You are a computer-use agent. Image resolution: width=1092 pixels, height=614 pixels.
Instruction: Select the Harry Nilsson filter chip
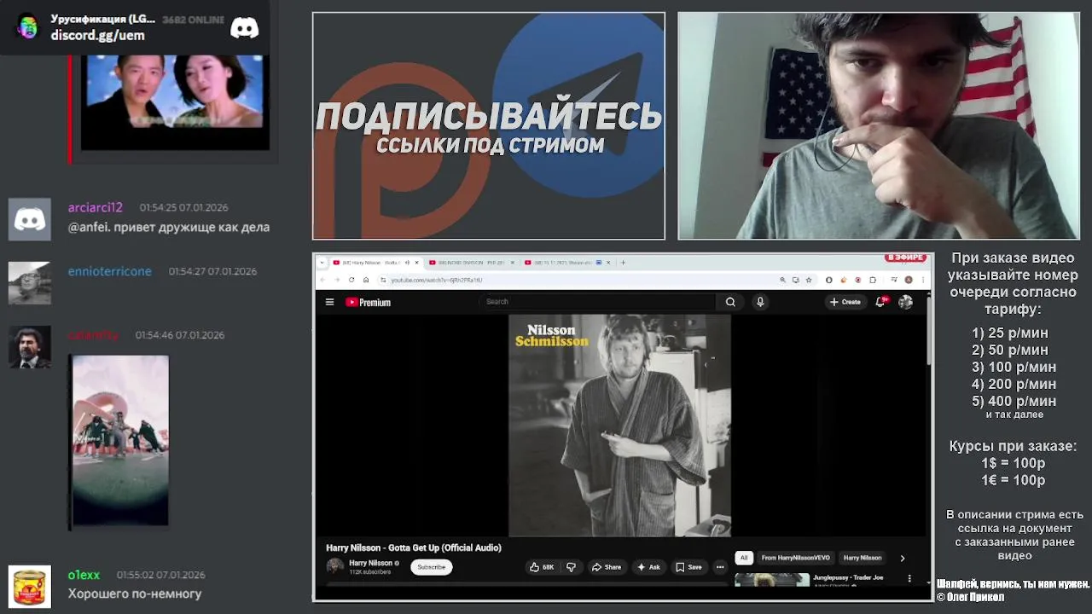[863, 558]
